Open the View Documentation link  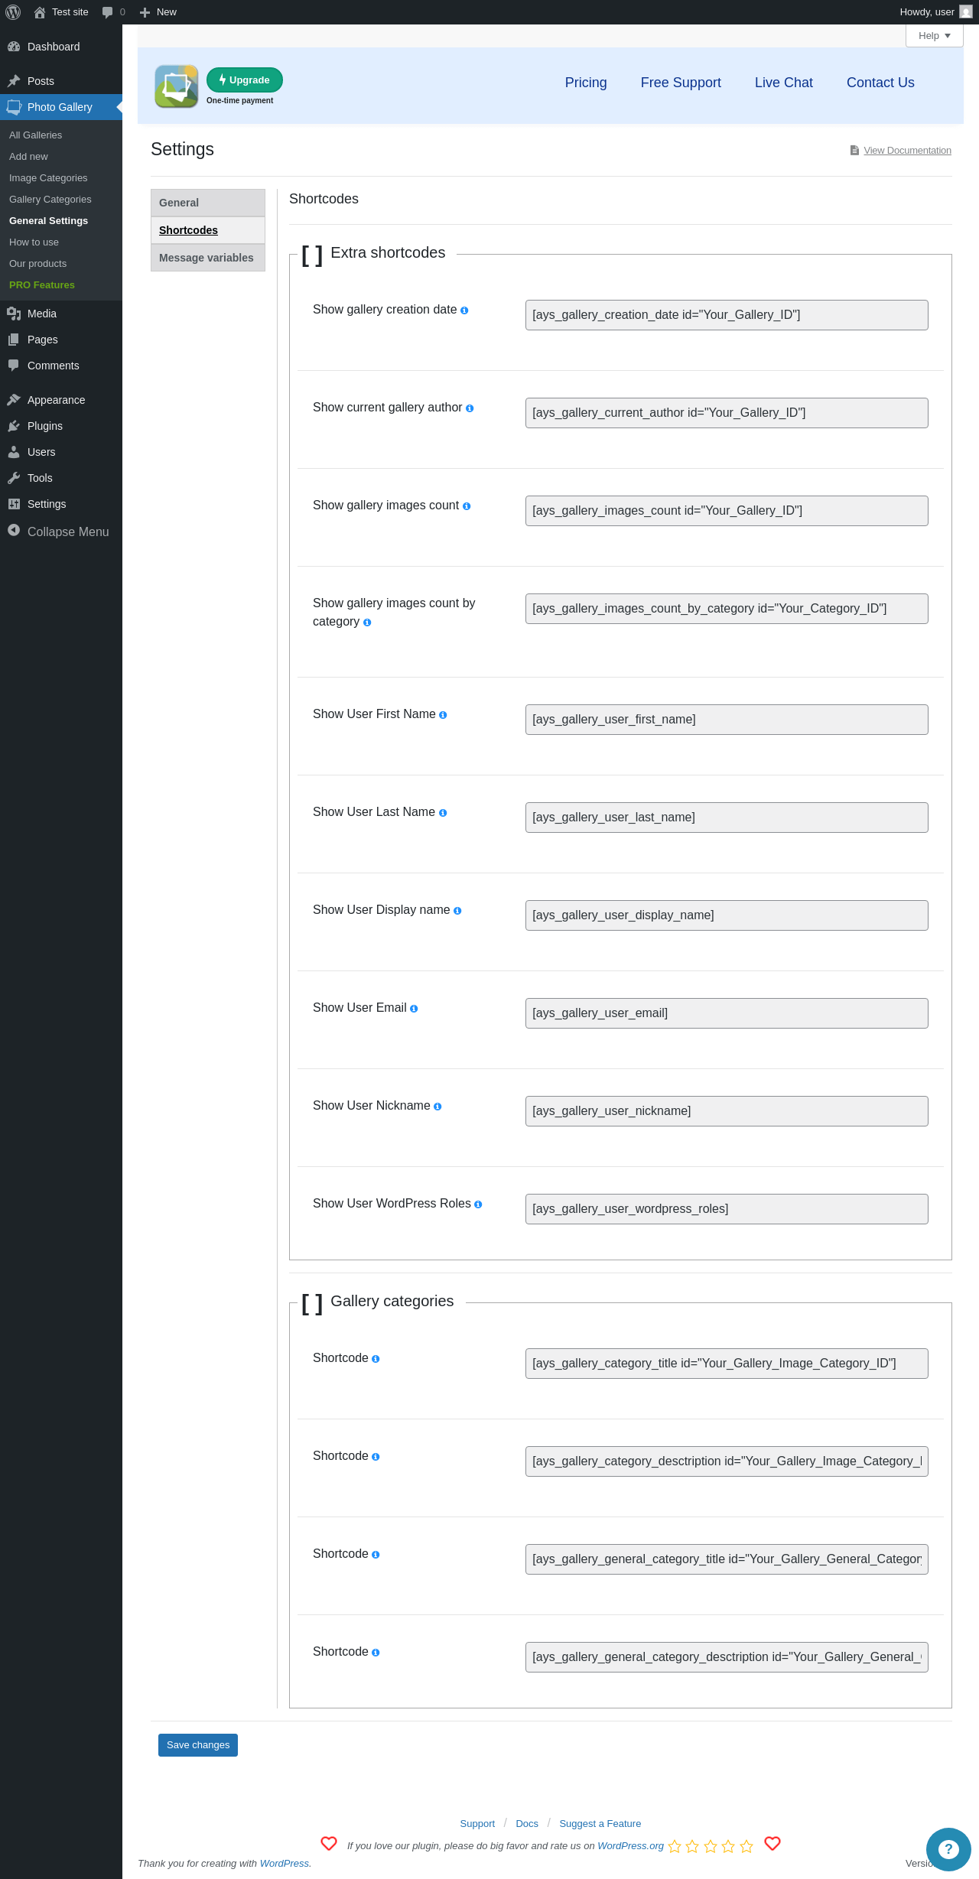click(x=907, y=151)
